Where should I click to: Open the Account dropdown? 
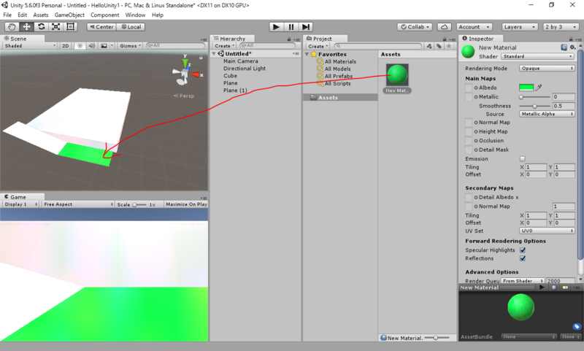point(474,27)
